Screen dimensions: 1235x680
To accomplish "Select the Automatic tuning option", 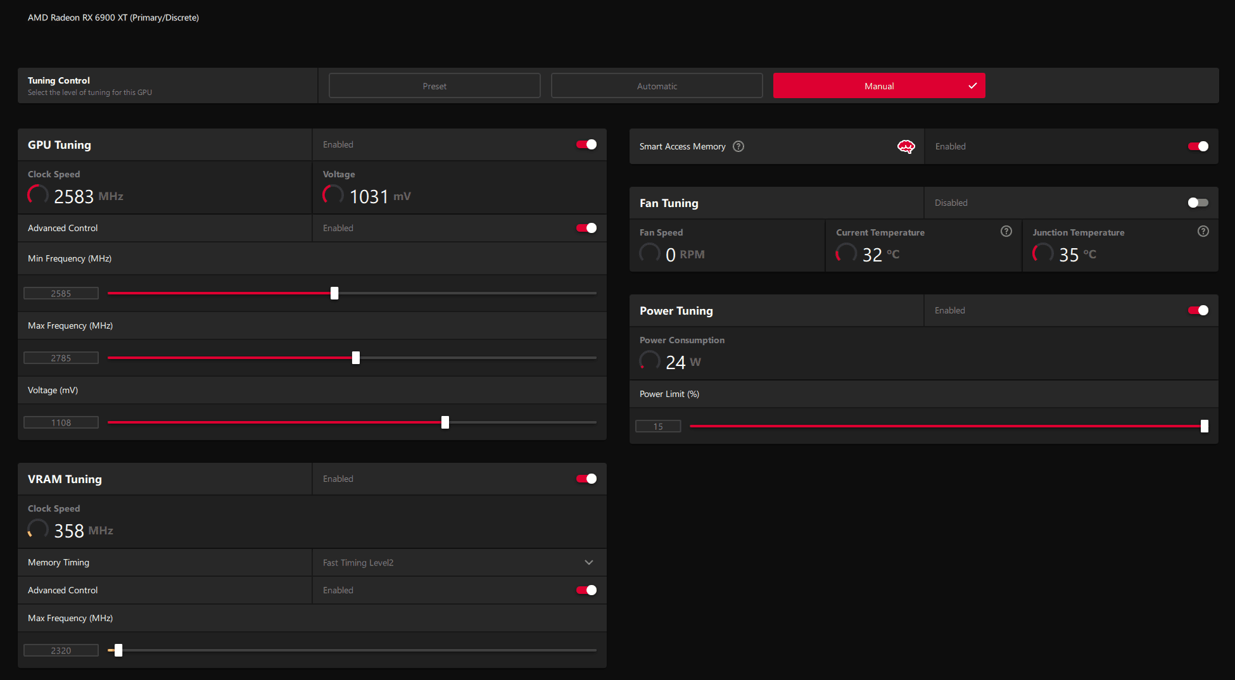I will coord(657,85).
